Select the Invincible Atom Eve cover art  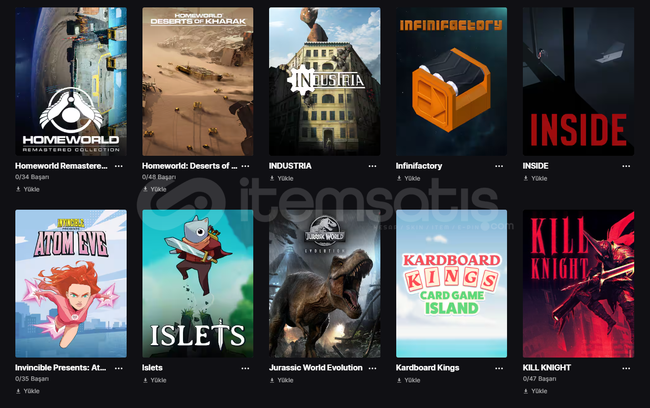[71, 283]
